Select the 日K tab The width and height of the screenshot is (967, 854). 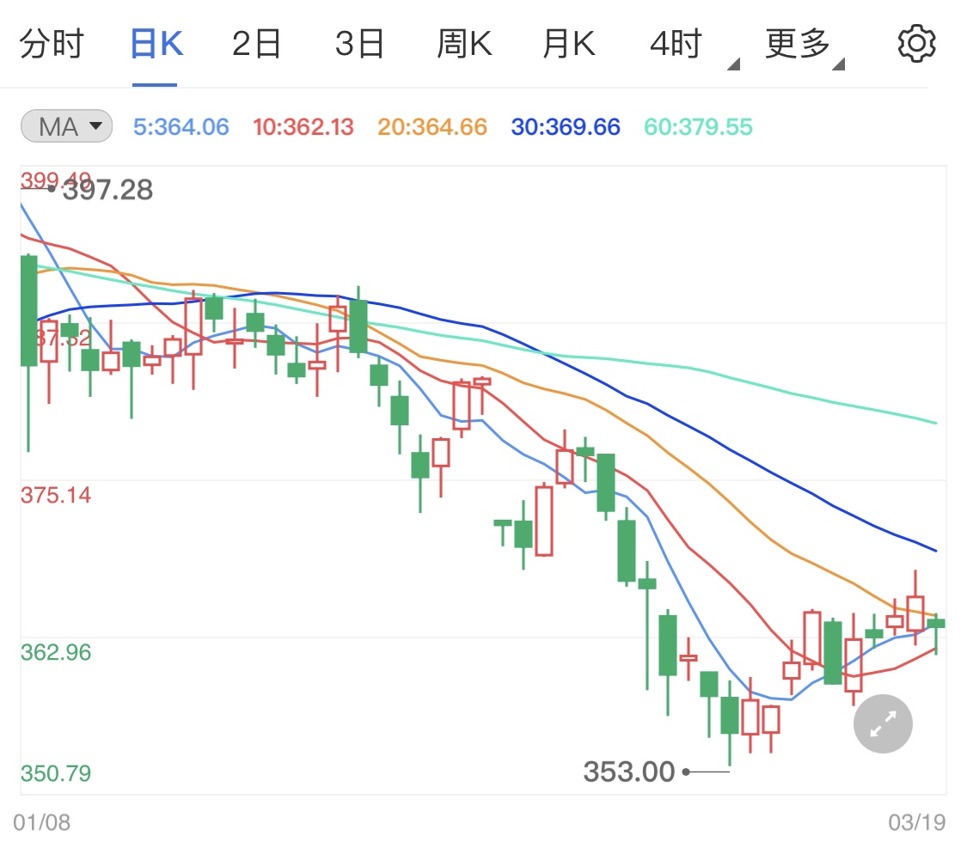156,45
